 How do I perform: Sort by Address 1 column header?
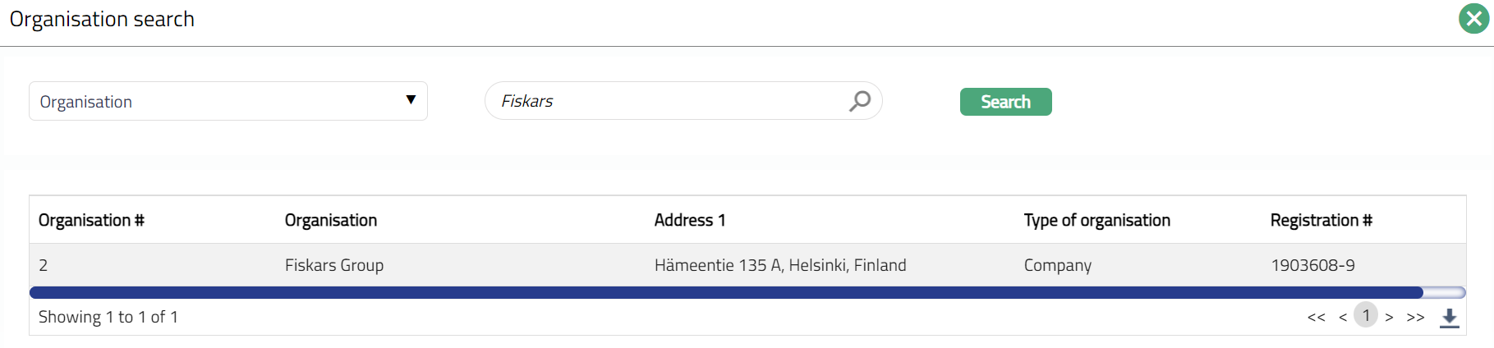690,220
